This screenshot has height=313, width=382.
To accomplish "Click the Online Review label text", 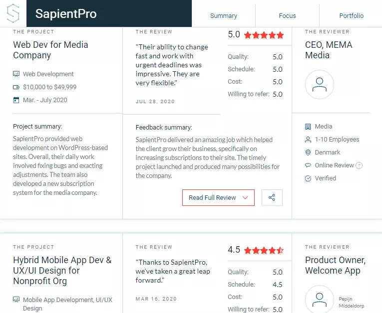I will pyautogui.click(x=334, y=165).
